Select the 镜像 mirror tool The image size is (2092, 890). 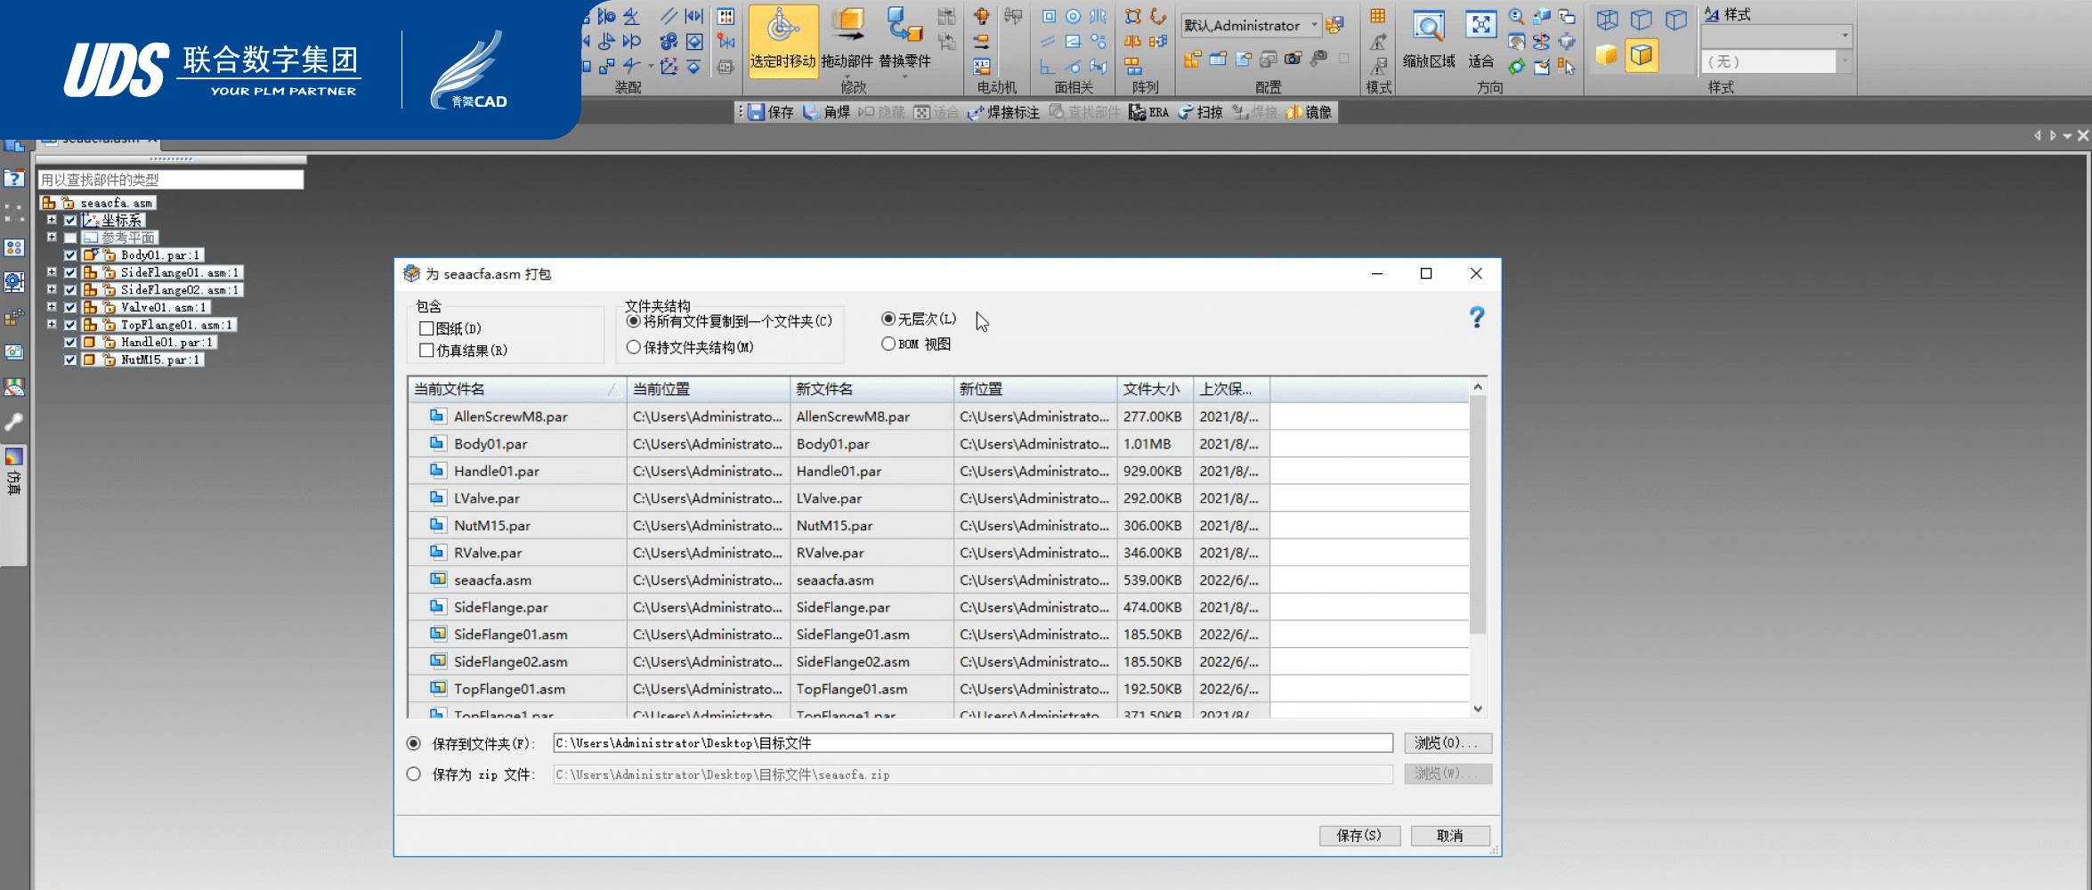(x=1310, y=112)
